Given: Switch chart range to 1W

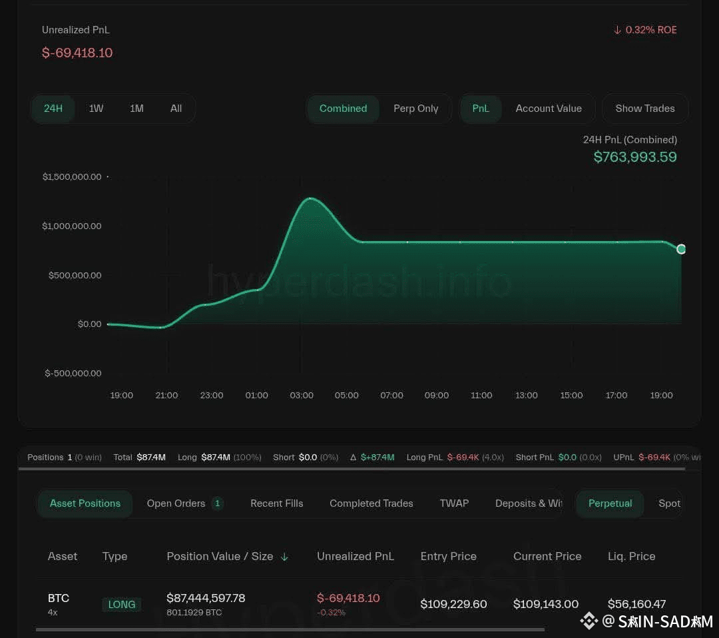Looking at the screenshot, I should tap(96, 109).
